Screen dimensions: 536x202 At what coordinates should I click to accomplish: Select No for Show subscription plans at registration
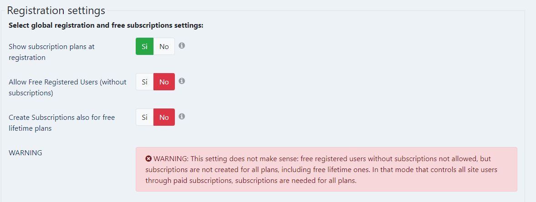(164, 46)
